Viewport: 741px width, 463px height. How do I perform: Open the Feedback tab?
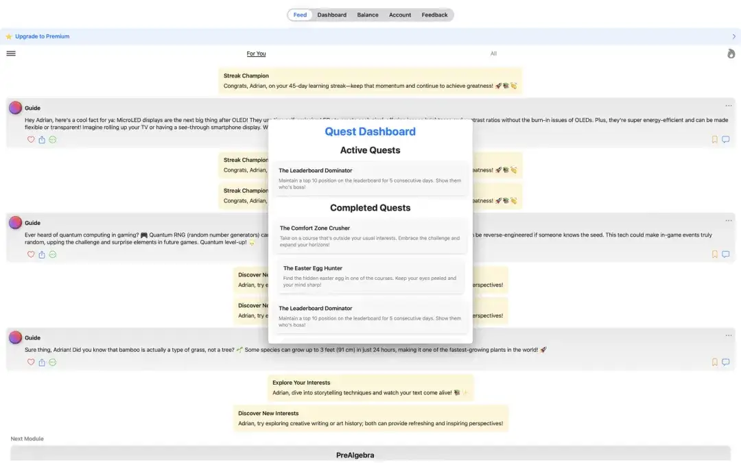click(x=434, y=14)
